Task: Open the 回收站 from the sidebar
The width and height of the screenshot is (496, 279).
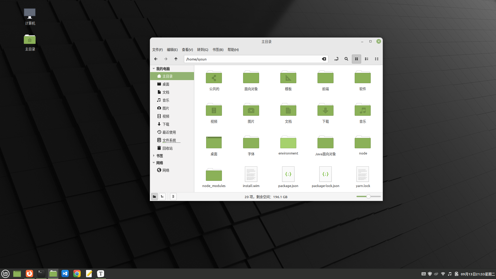Action: 167,148
